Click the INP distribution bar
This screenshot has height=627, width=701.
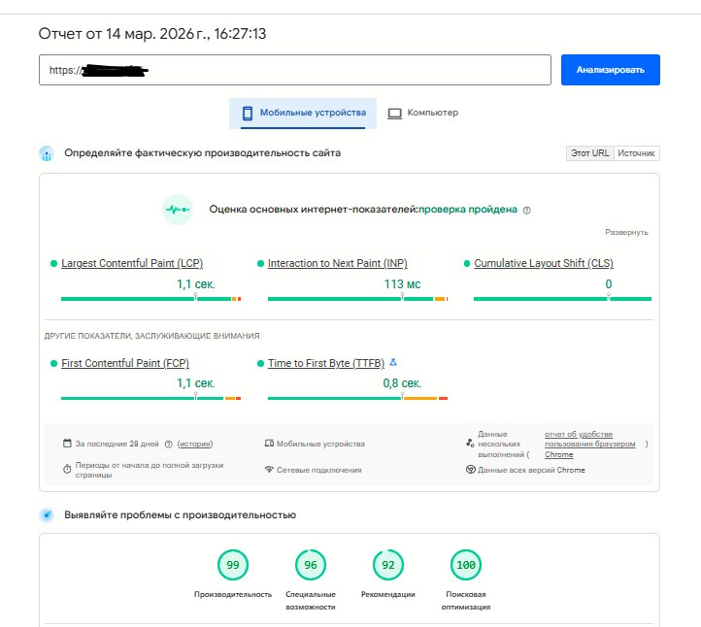coord(357,299)
